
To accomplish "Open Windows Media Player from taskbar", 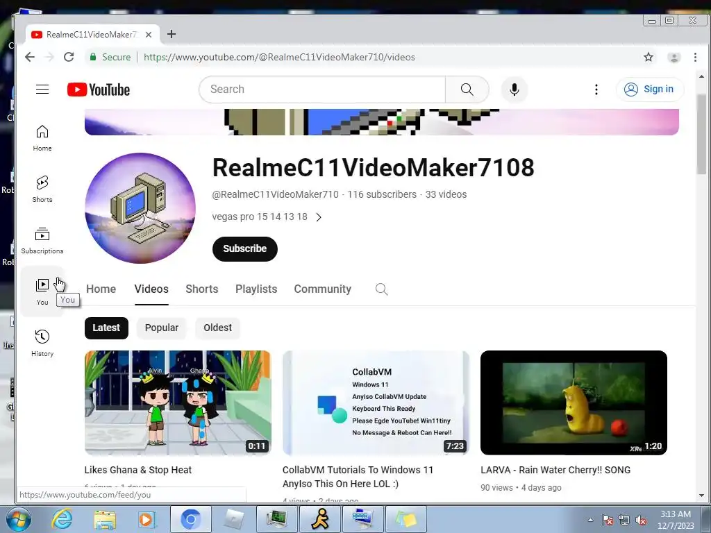I will (147, 519).
